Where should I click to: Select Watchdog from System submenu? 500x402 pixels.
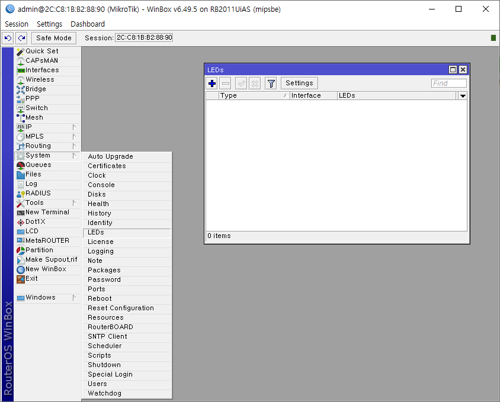click(127, 393)
